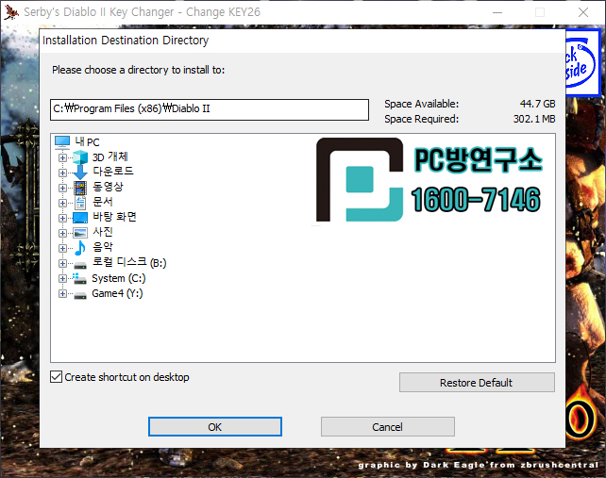Image resolution: width=606 pixels, height=478 pixels.
Task: Select the 'Game4 (Y:)' label
Action: click(117, 293)
